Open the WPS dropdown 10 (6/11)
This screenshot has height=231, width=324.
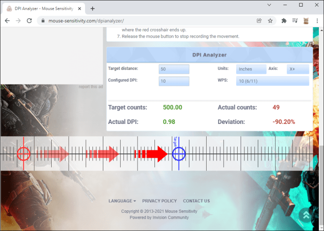pos(272,81)
